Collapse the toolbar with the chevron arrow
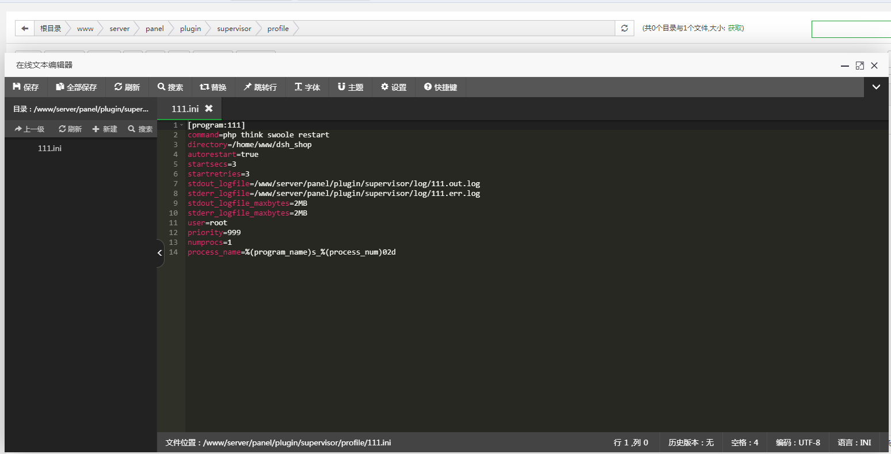 [876, 87]
